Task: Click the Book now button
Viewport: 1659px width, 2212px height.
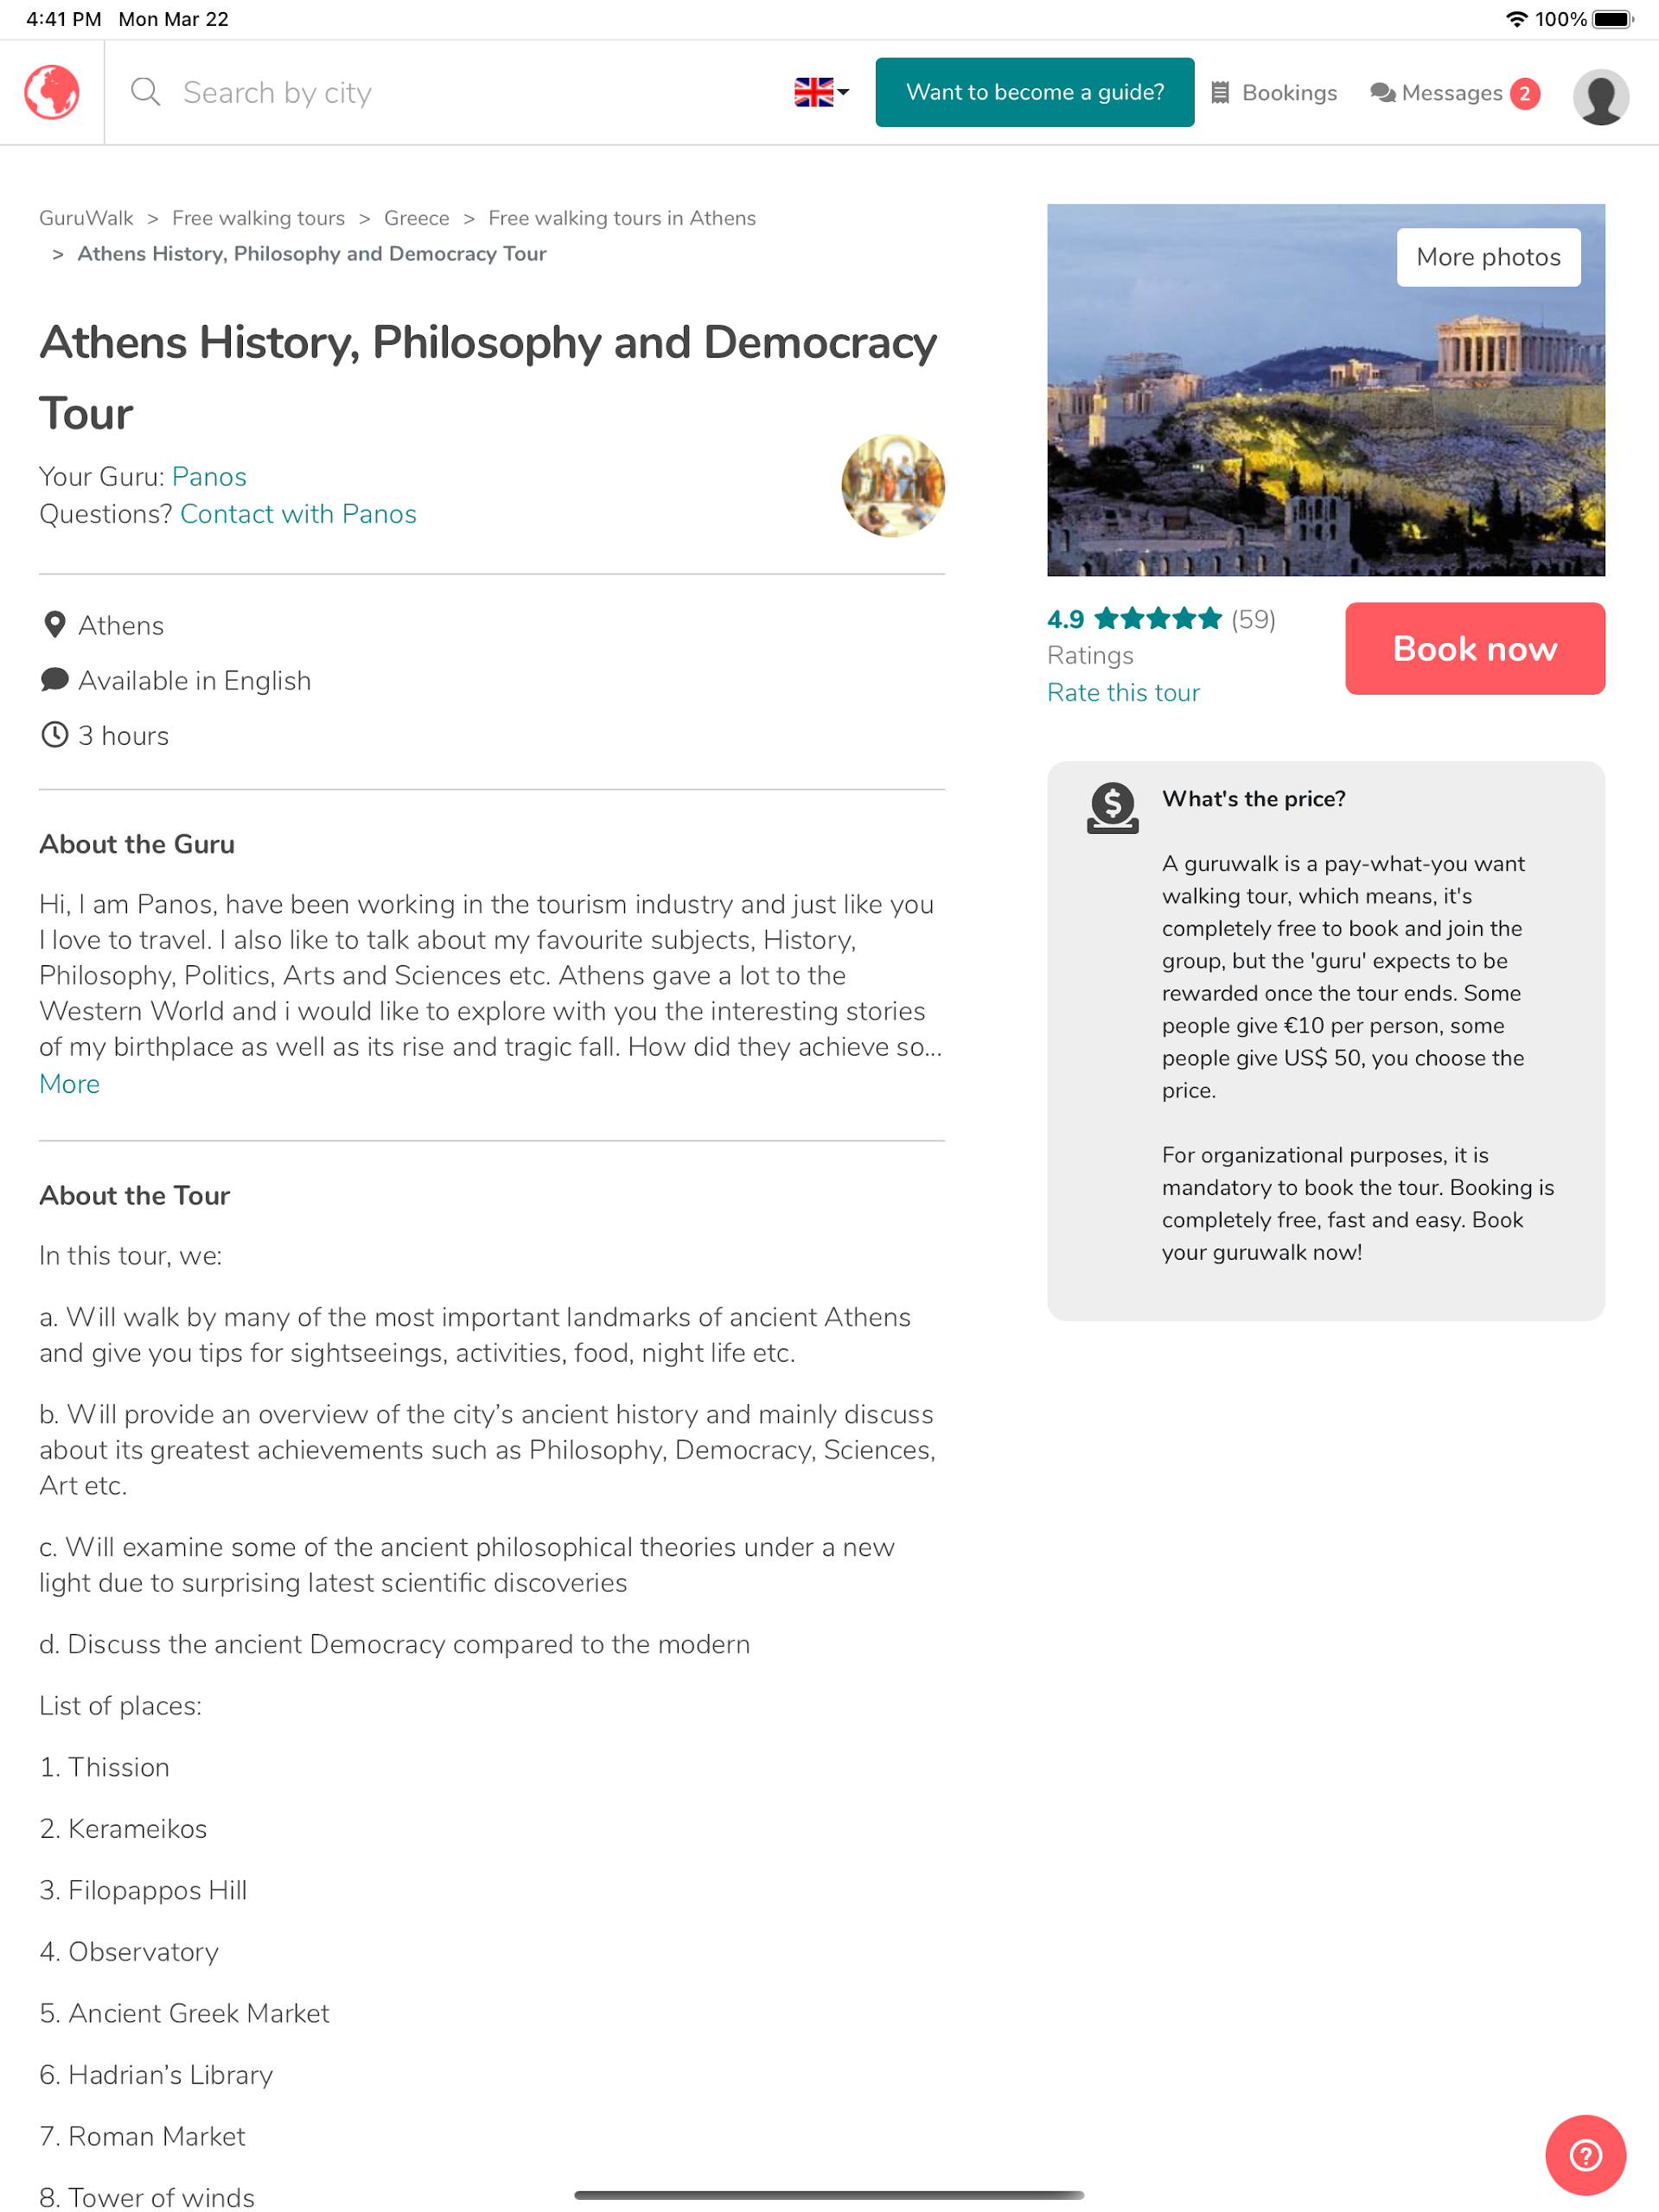Action: point(1474,648)
